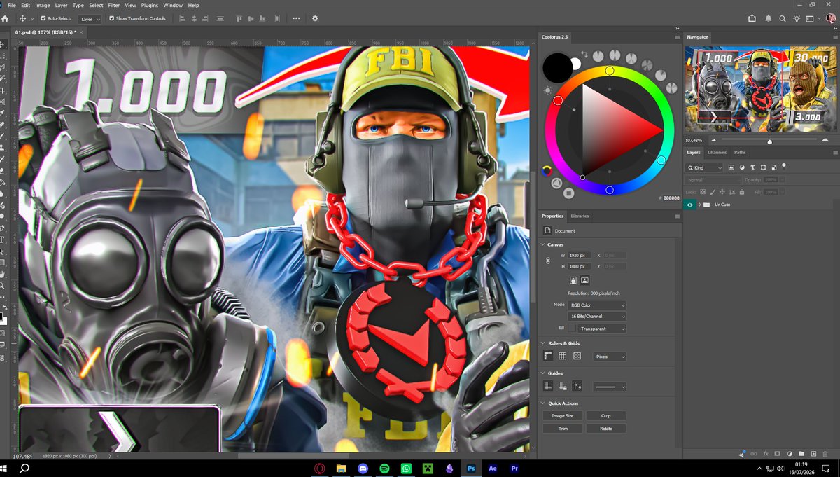Filter layers by smart object icon
The image size is (840, 477).
click(x=773, y=167)
